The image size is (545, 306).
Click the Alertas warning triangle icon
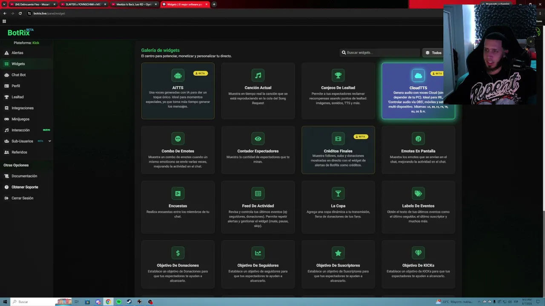coord(6,53)
